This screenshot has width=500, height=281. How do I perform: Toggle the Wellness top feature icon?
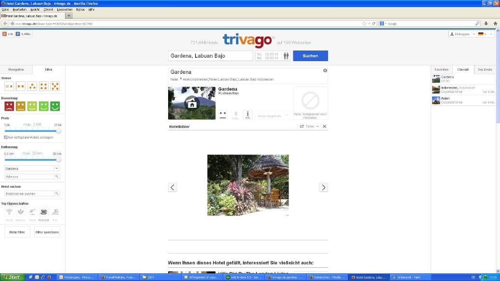tap(21, 212)
